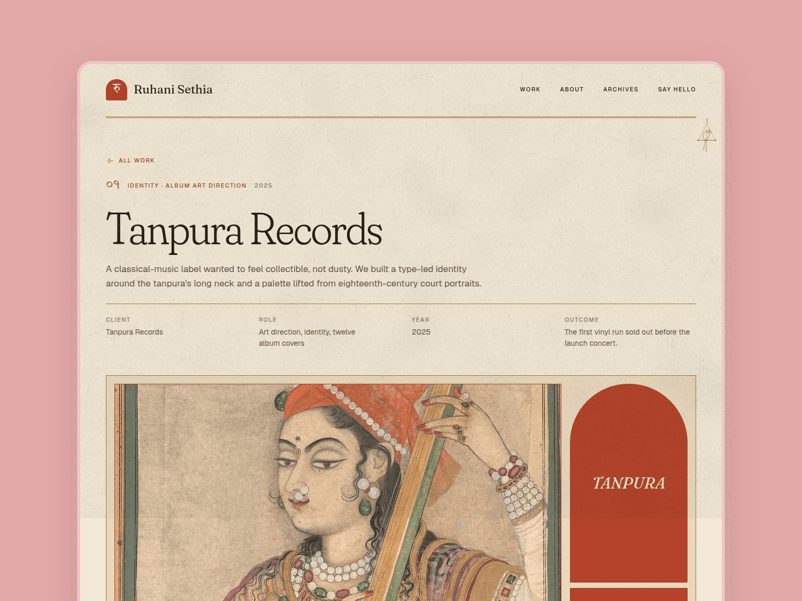Image resolution: width=802 pixels, height=601 pixels.
Task: Click the red Devanagari logo badge
Action: click(116, 90)
